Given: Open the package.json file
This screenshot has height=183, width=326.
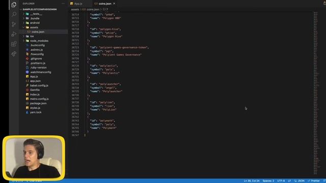Looking at the screenshot, I should tap(38, 103).
